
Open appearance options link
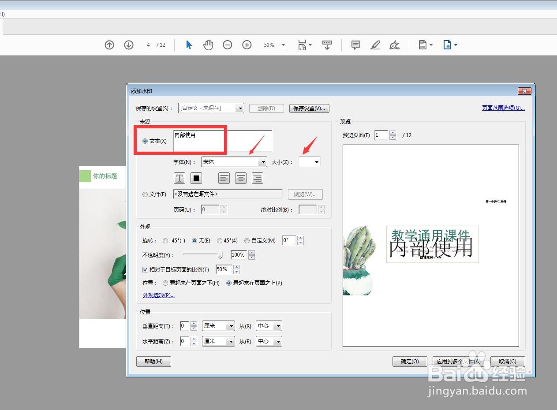pyautogui.click(x=159, y=295)
